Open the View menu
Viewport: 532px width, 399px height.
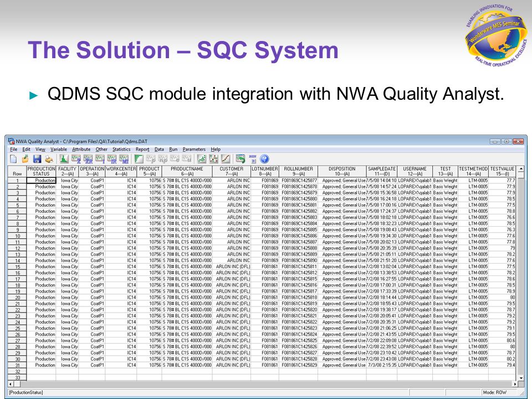point(40,149)
